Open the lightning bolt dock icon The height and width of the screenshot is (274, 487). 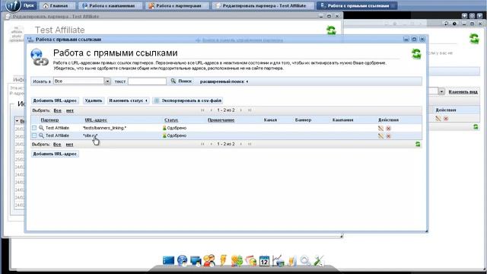coord(223,260)
